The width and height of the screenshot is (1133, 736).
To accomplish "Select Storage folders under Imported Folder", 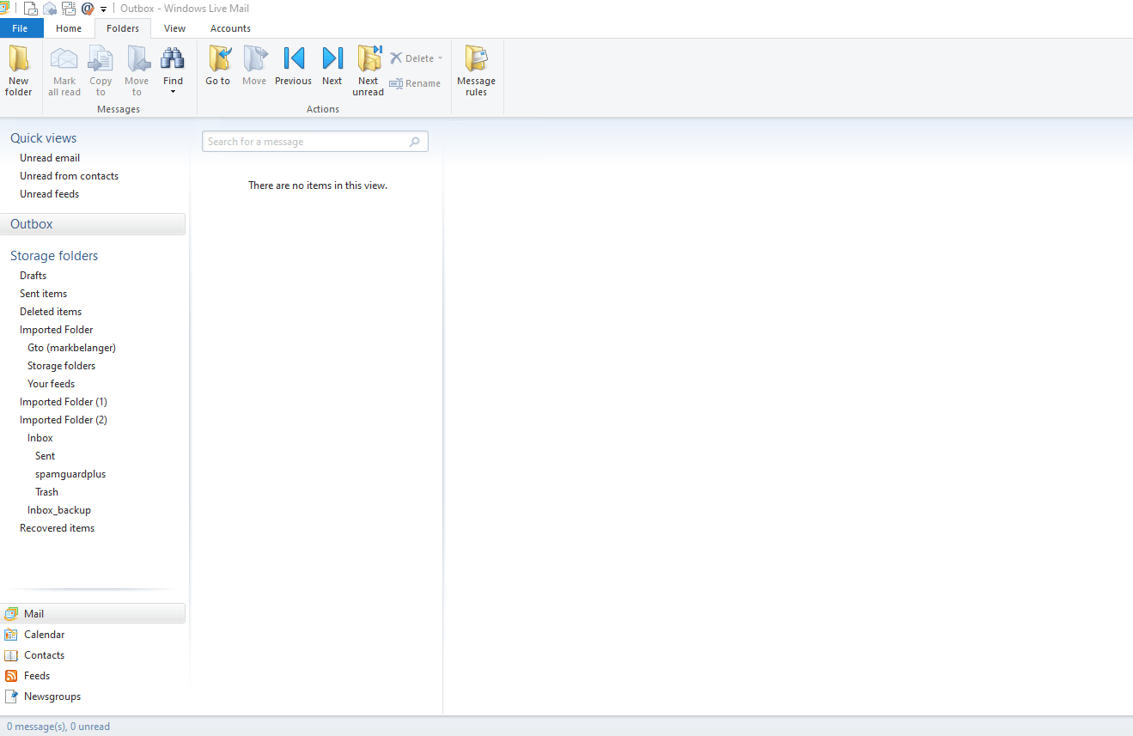I will 61,366.
